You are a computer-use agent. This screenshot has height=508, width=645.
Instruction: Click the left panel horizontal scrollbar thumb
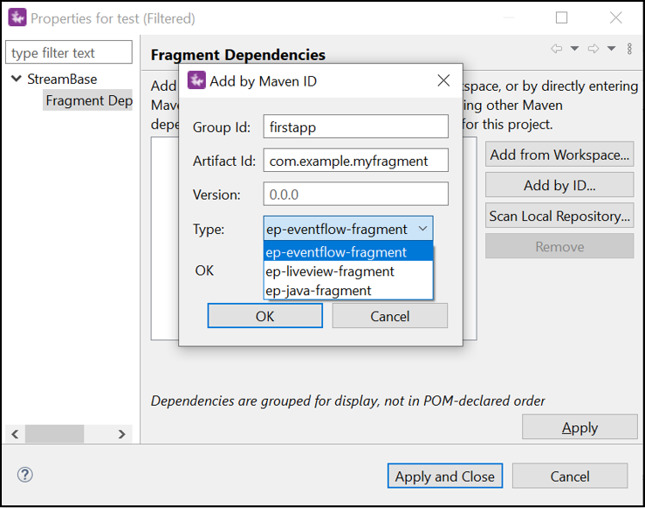(54, 433)
